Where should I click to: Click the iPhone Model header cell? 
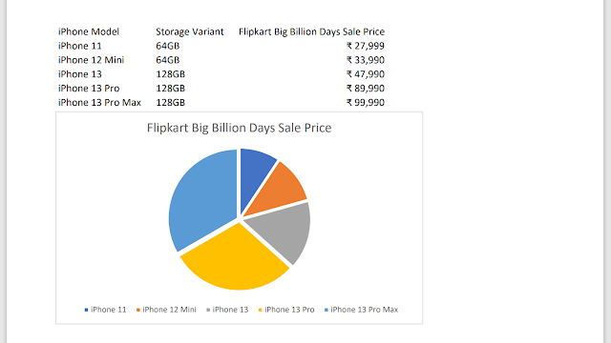[89, 31]
